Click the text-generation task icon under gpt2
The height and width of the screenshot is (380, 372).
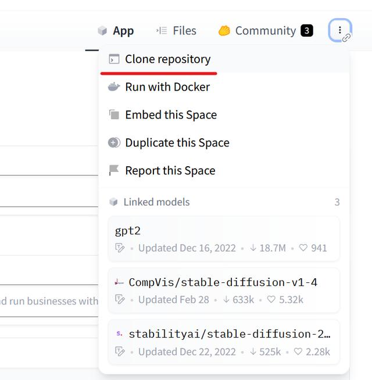coord(120,248)
